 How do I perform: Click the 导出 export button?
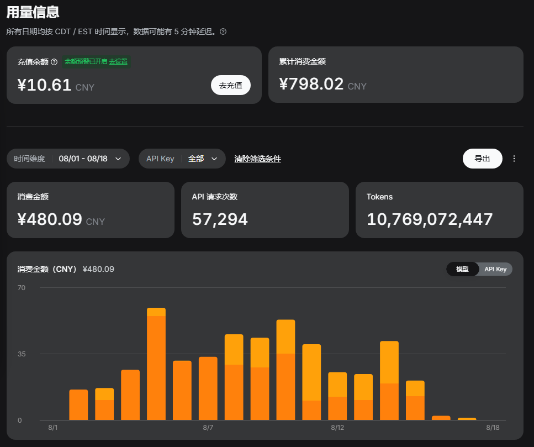[482, 159]
